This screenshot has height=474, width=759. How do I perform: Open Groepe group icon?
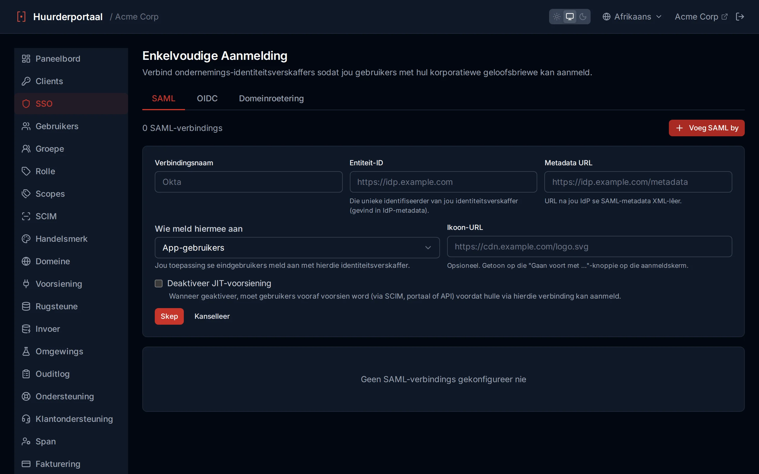click(x=26, y=149)
